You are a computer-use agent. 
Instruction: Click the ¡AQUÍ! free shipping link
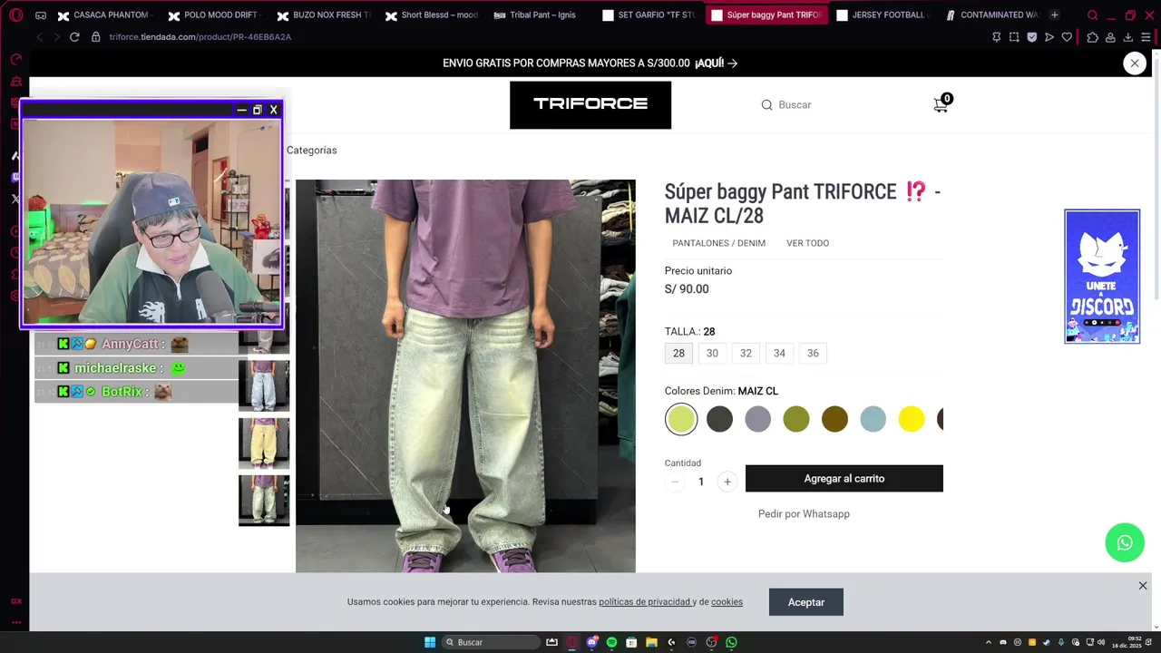(716, 63)
